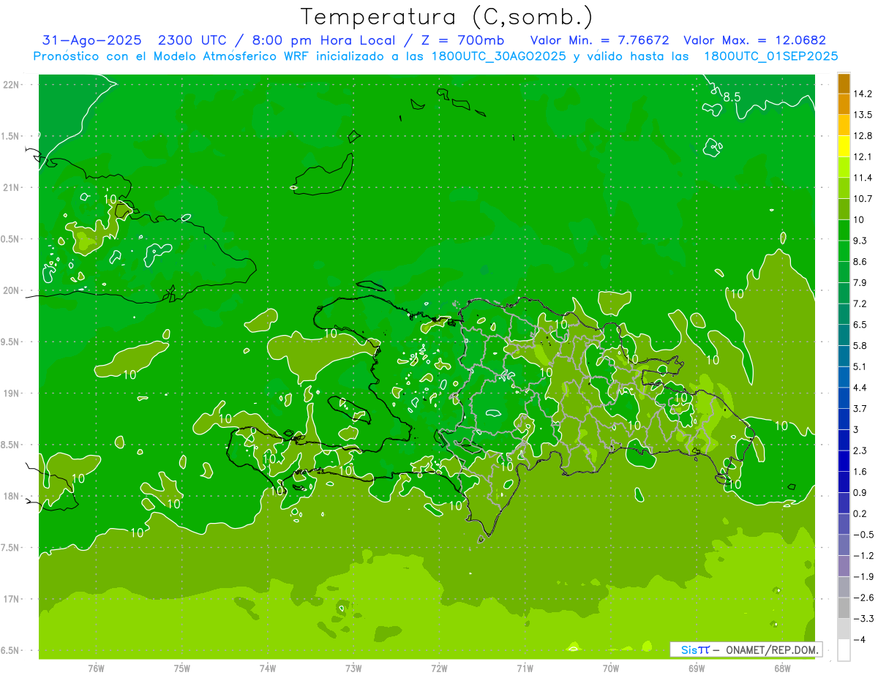
Task: Click the '-1.2' legend value
Action: click(x=863, y=554)
